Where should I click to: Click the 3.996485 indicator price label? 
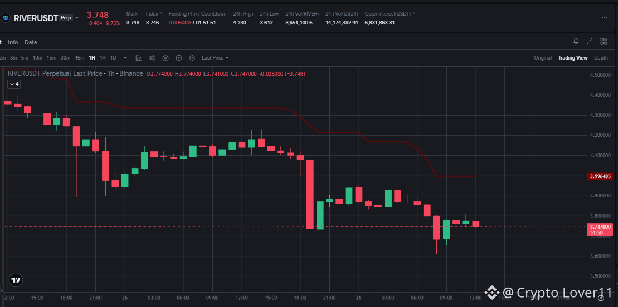pyautogui.click(x=600, y=176)
